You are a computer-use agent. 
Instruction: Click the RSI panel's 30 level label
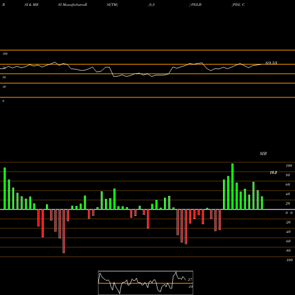coord(4,87)
